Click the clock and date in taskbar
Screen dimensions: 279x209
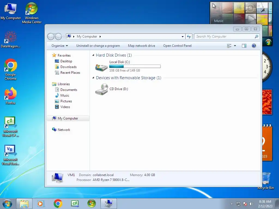click(265, 204)
